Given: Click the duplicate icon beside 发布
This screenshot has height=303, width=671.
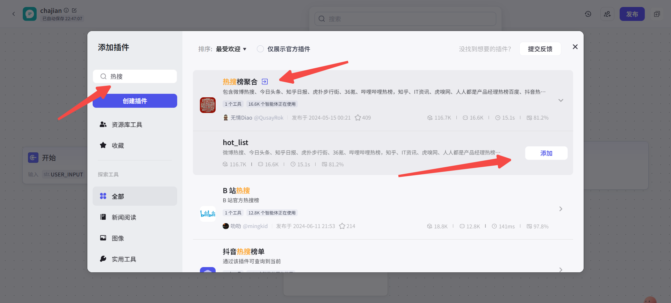Looking at the screenshot, I should [657, 14].
